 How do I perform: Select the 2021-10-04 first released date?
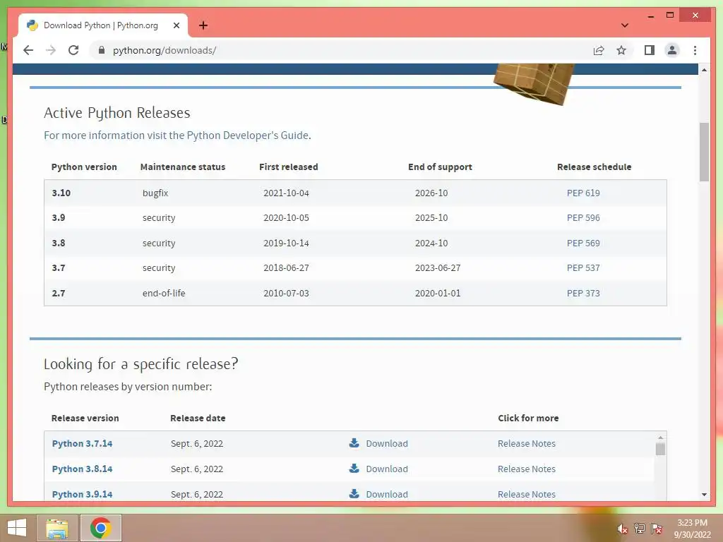[286, 193]
